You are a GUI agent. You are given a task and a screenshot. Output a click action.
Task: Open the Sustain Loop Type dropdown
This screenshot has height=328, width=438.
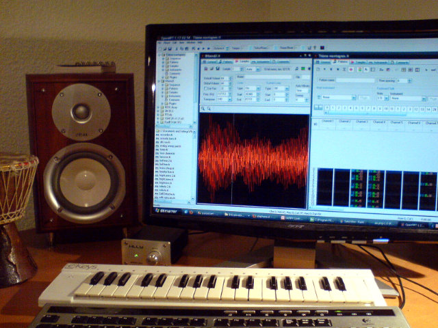coord(287,88)
